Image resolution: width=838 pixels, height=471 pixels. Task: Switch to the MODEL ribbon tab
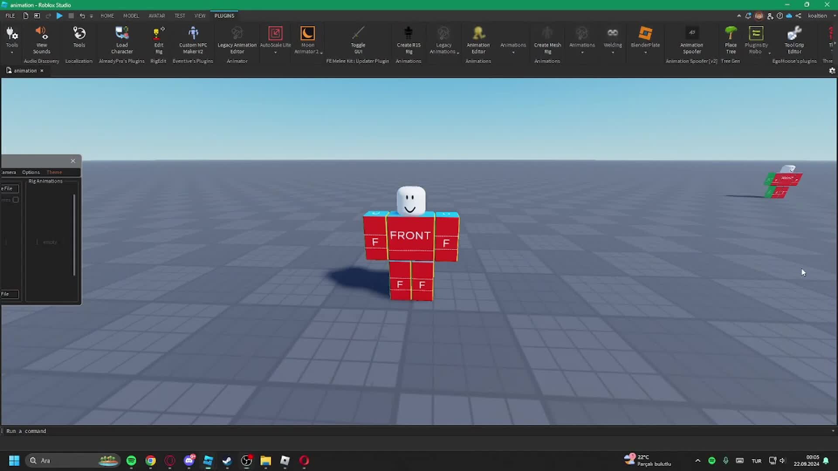tap(131, 15)
